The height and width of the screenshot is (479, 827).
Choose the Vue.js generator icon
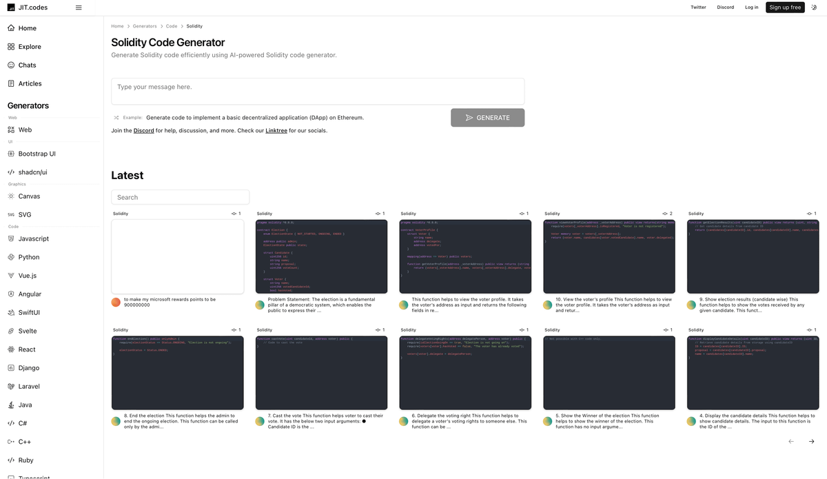[11, 276]
